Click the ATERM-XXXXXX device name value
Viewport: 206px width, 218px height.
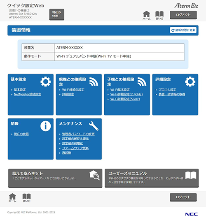point(69,48)
